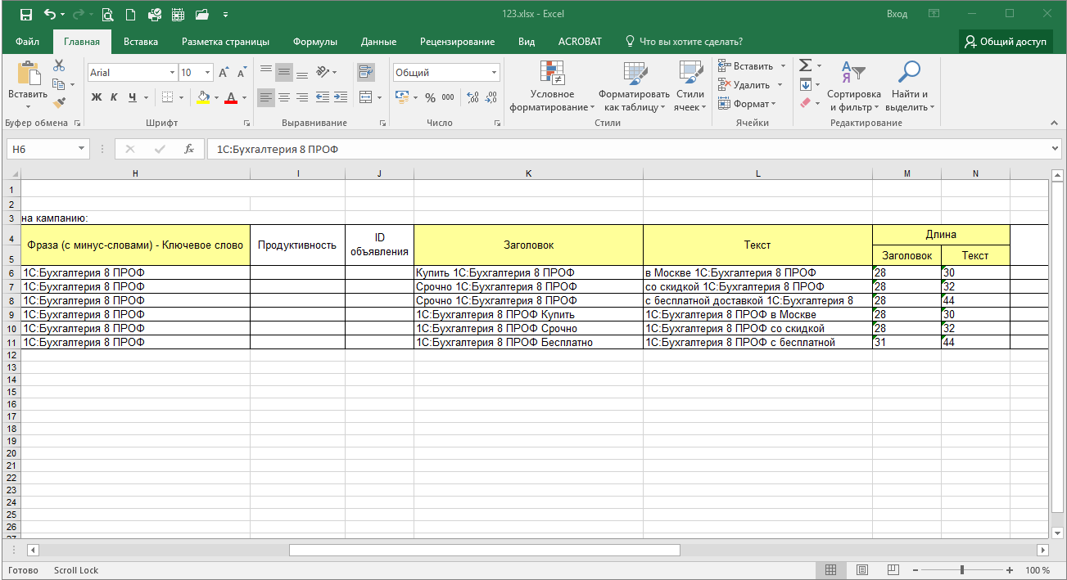Screen dimensions: 1067x580
Task: Open Условное форматирование dropdown
Action: tap(552, 86)
